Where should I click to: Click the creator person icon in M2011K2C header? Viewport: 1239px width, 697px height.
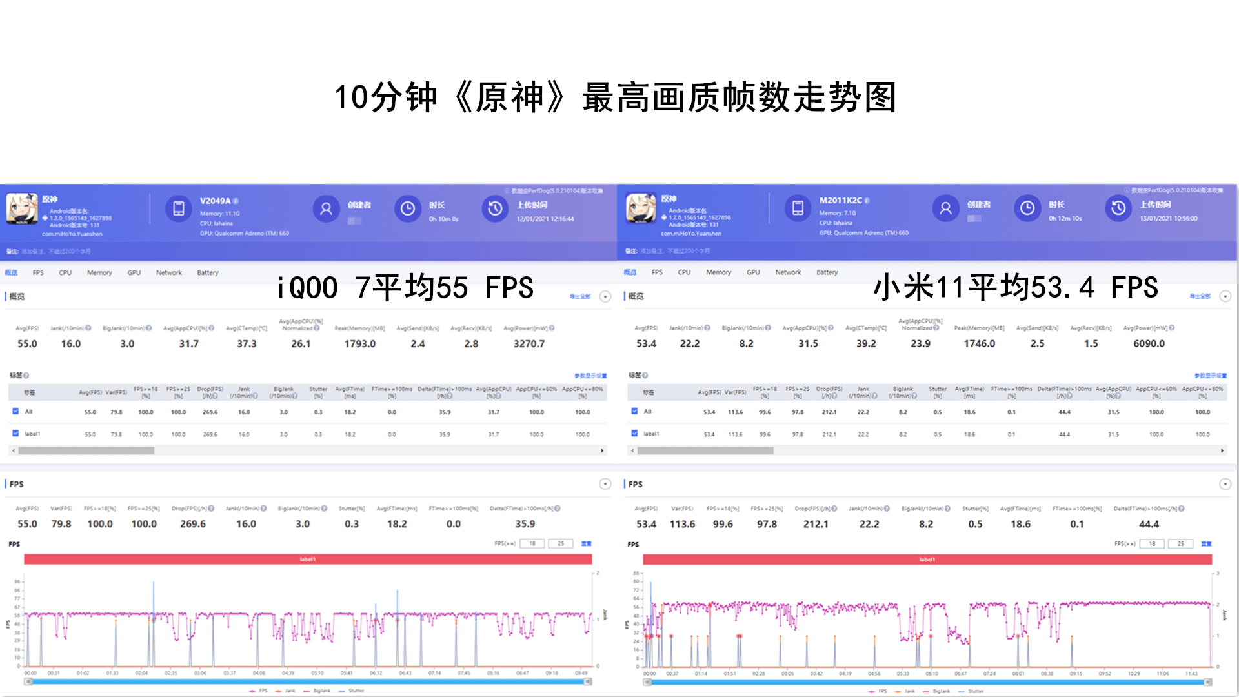click(945, 208)
